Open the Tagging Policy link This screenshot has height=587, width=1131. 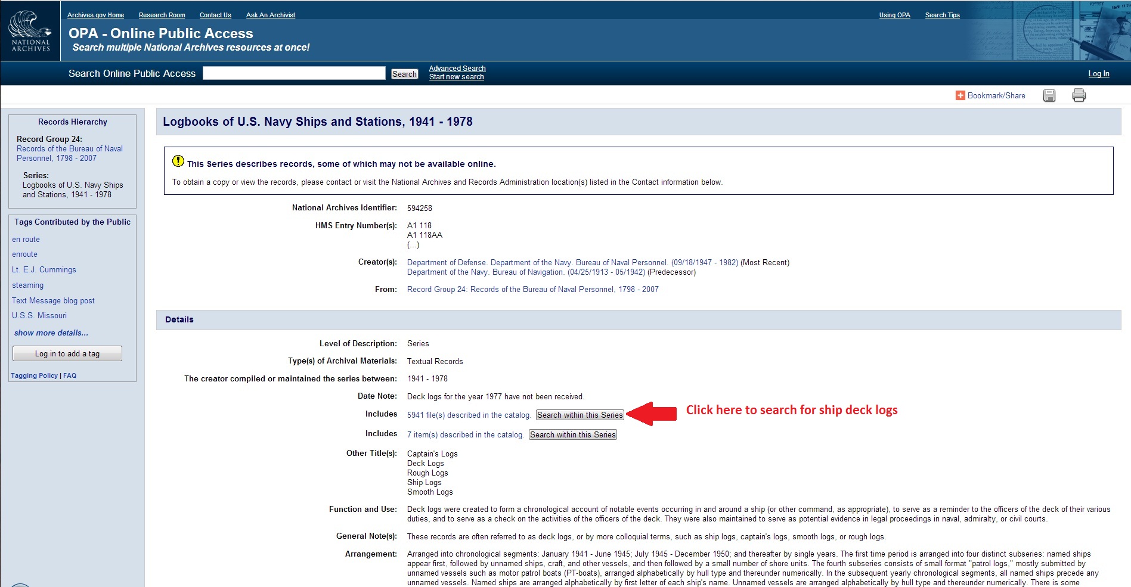(34, 375)
